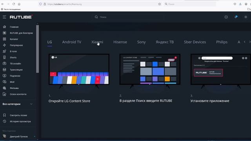The width and height of the screenshot is (251, 141).
Task: Open the Смотреть позже link
Action: [18, 115]
